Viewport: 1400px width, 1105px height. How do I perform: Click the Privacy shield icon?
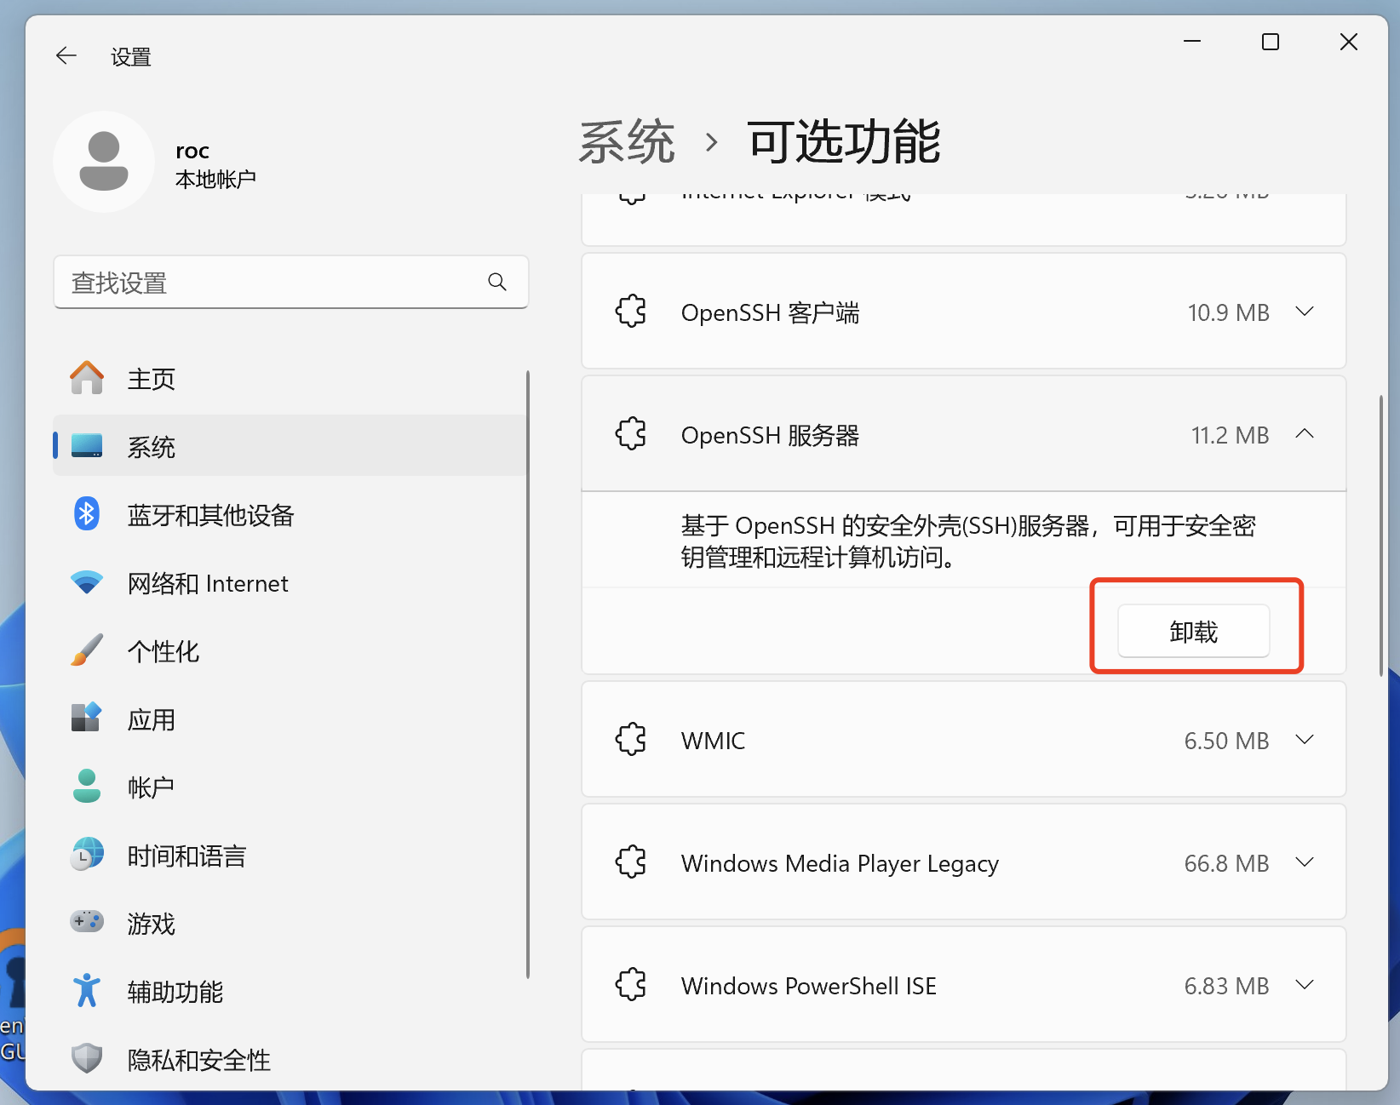pyautogui.click(x=87, y=1059)
